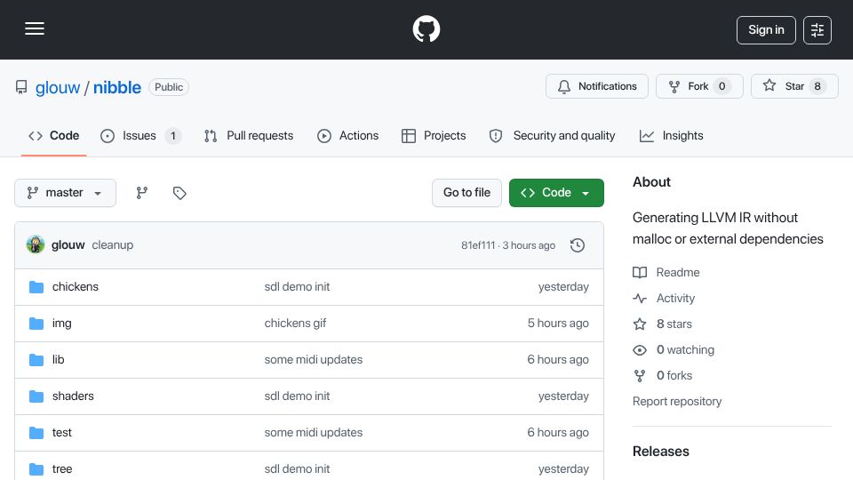853x480 pixels.
Task: Switch to the Code tab
Action: (x=54, y=135)
